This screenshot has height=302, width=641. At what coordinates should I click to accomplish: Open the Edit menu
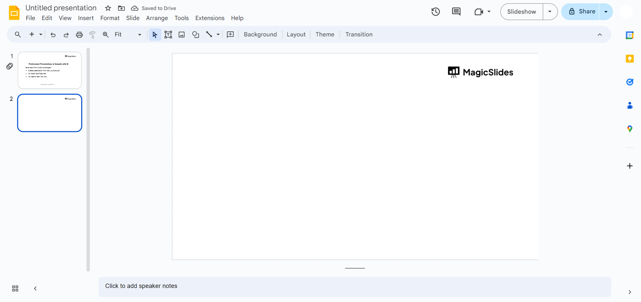(47, 18)
